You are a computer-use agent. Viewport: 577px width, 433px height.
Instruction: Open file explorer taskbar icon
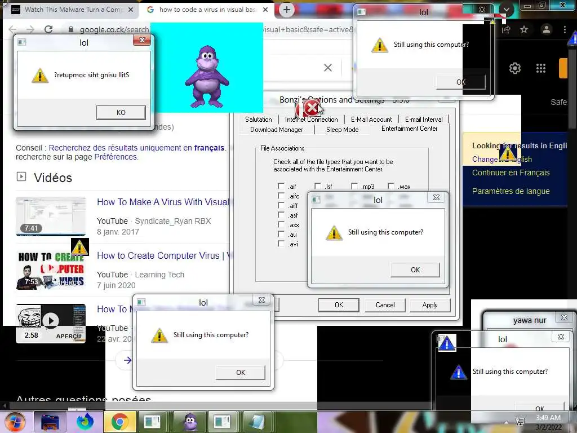click(50, 422)
